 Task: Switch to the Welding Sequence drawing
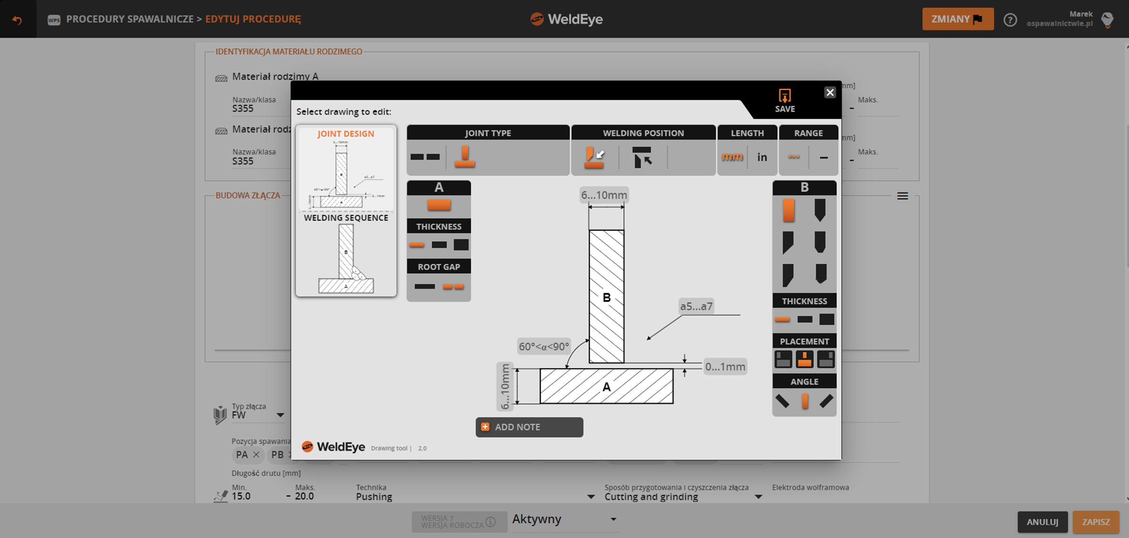tap(346, 253)
